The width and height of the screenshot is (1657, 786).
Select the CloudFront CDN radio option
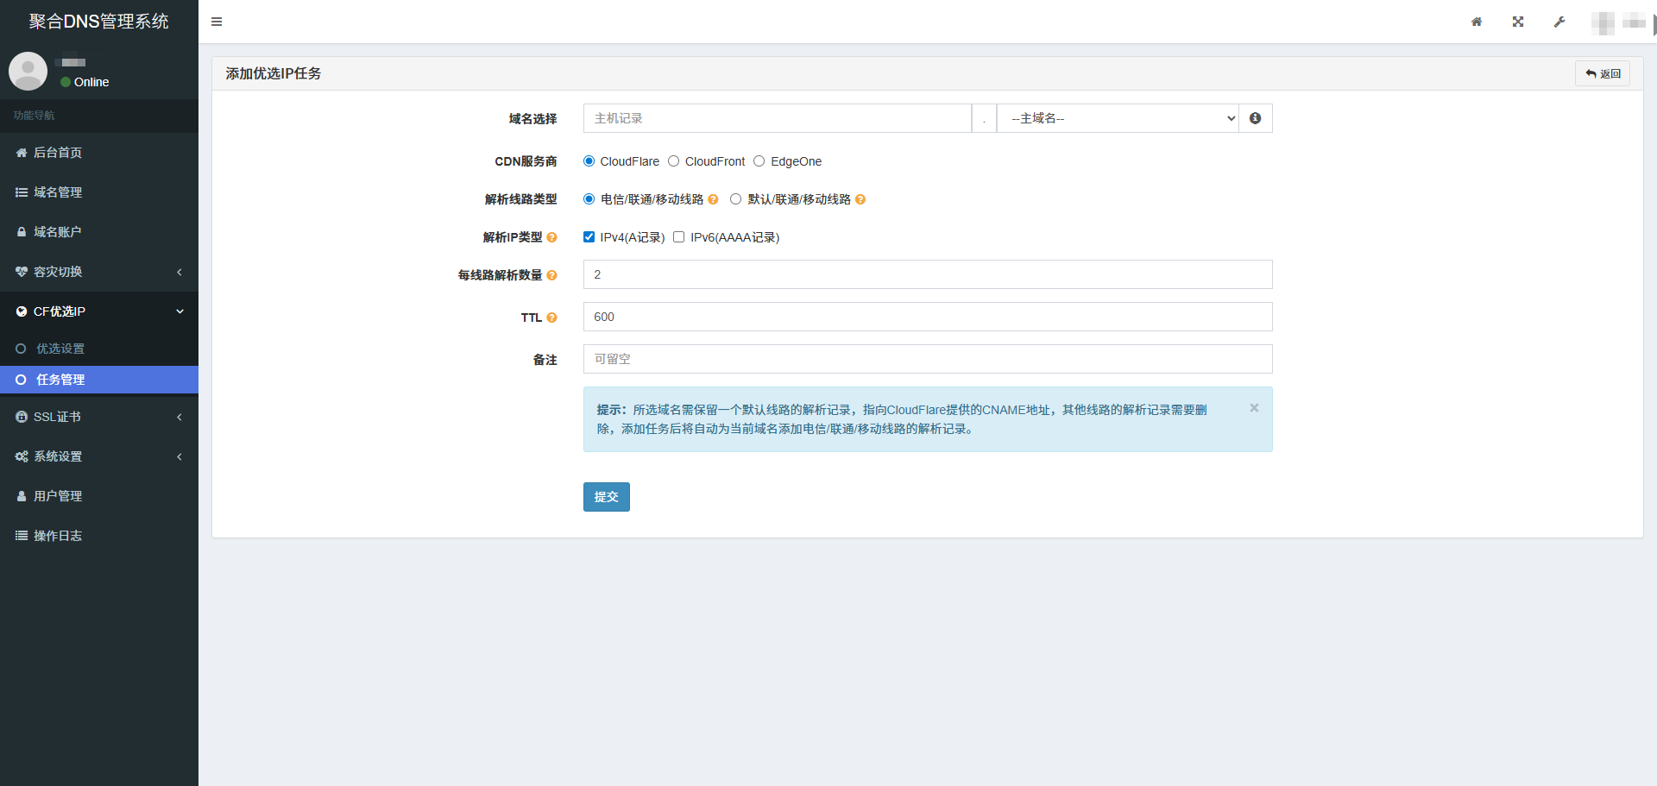(x=674, y=161)
